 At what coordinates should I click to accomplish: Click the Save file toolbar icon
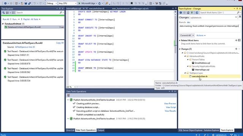(26, 3)
